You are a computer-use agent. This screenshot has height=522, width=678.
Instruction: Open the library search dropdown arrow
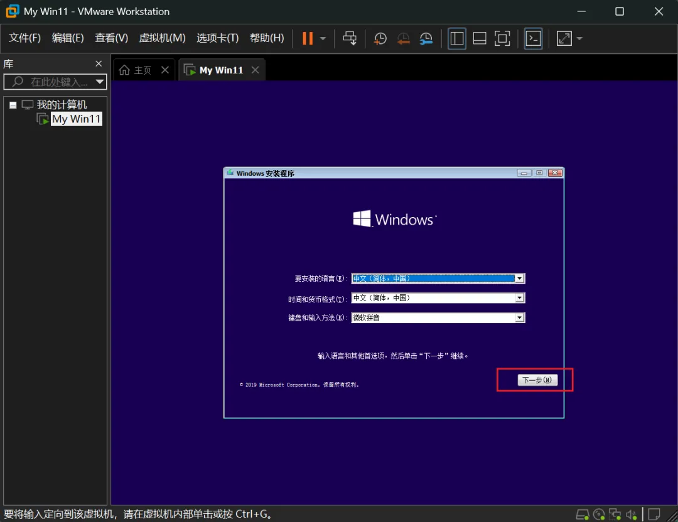100,82
